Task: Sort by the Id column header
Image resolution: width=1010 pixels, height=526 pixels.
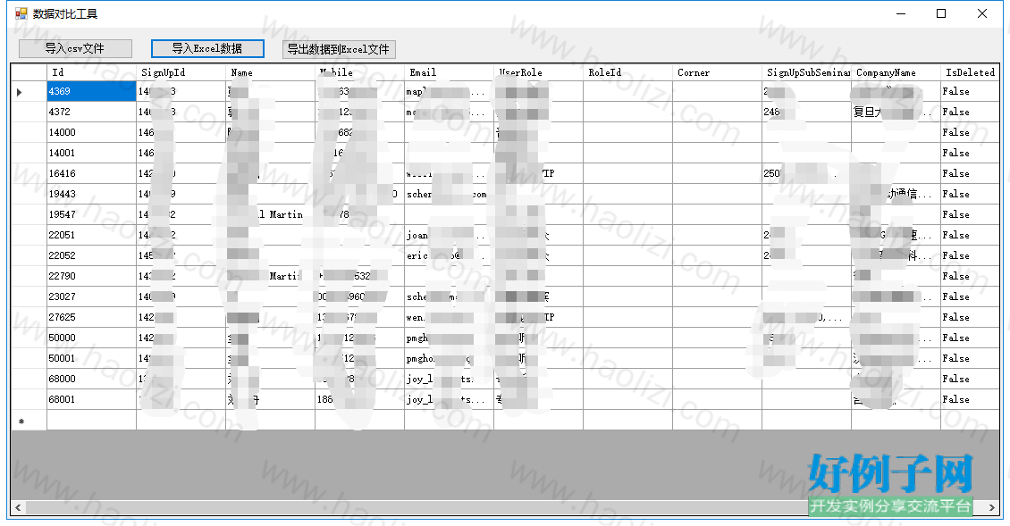Action: 91,72
